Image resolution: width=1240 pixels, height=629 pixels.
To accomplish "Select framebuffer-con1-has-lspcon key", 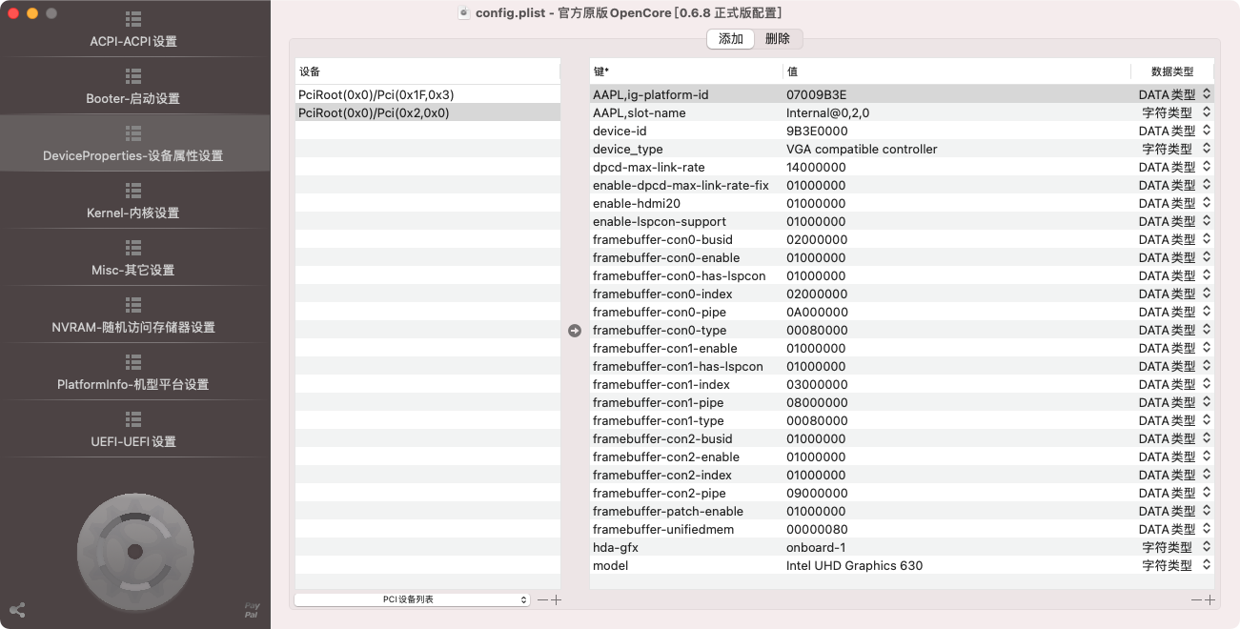I will [x=678, y=366].
